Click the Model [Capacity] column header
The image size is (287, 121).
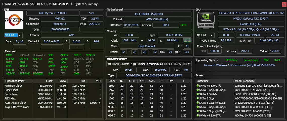tap(259, 81)
